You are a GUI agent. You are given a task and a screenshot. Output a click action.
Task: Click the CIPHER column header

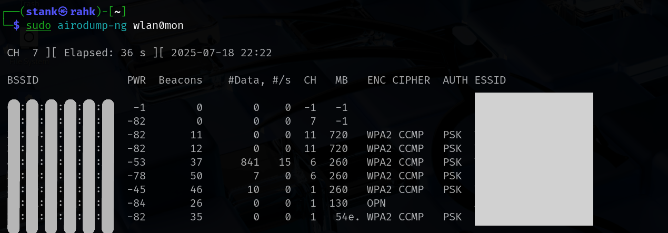tap(411, 80)
